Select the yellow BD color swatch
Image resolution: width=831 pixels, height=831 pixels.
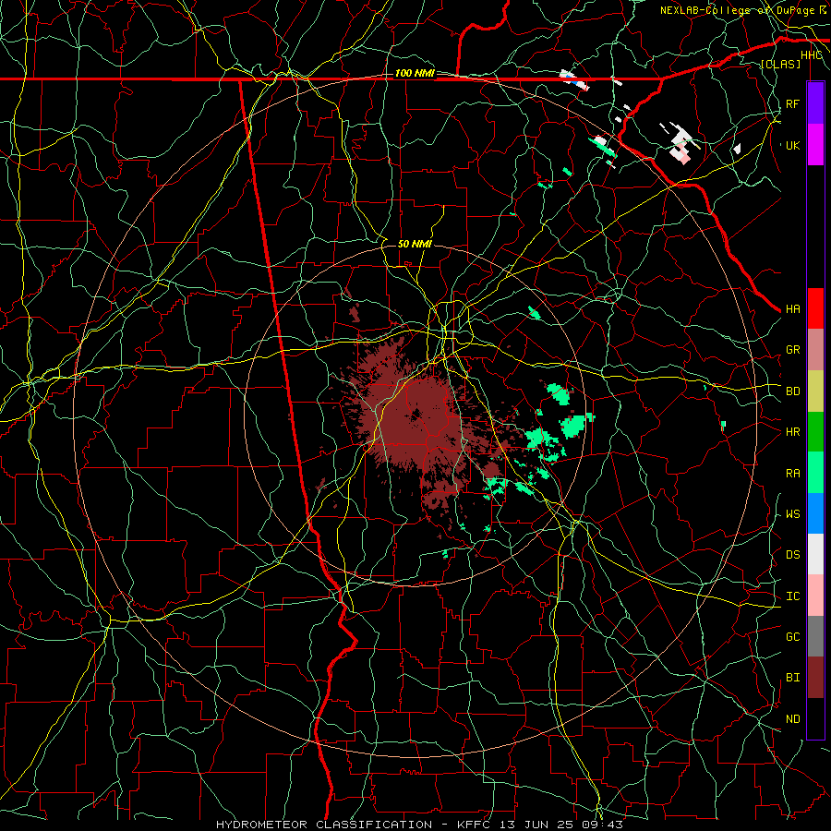815,391
